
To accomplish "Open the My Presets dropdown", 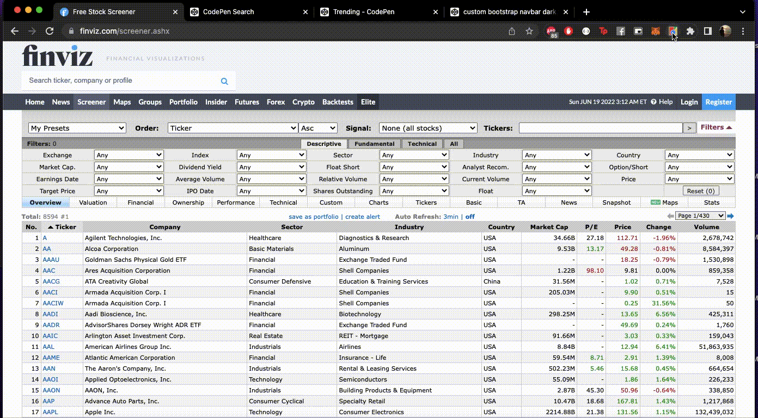I will (77, 128).
